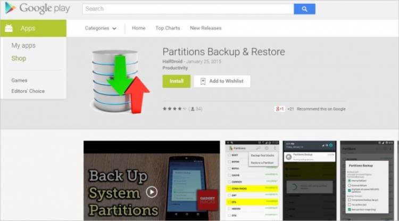Screen dimensions: 399x221
Task: Open the HalfDroid developer link
Action: coord(172,61)
